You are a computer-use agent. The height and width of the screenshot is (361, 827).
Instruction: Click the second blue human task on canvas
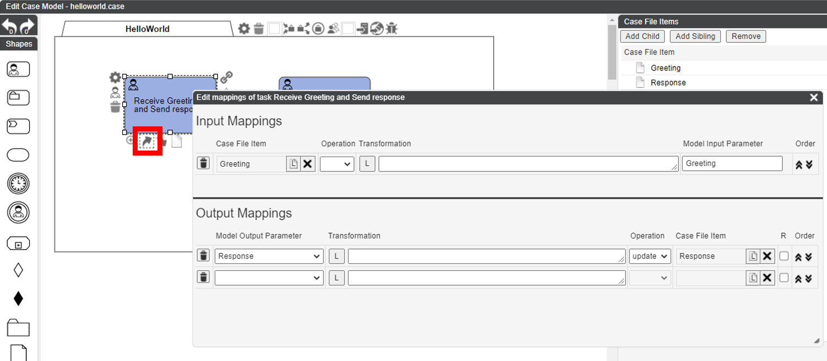click(x=324, y=84)
